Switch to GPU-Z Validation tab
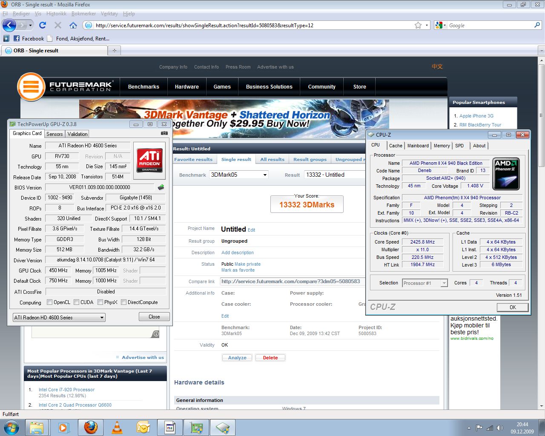 pos(77,134)
